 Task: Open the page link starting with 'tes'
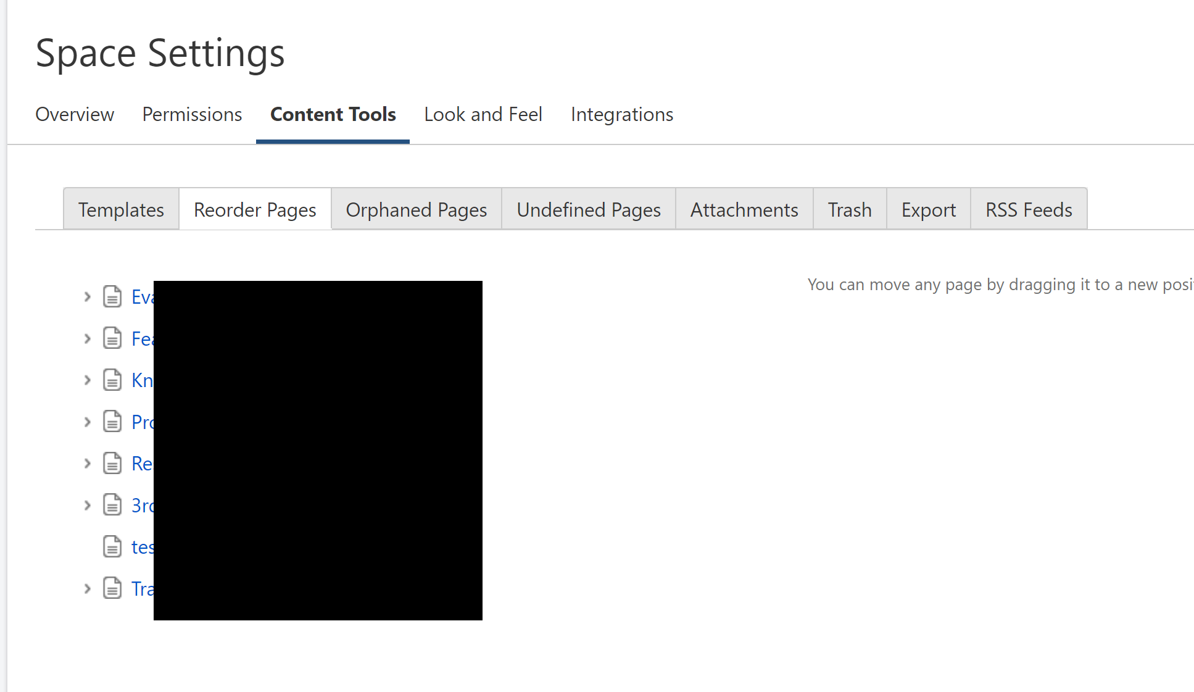[143, 547]
